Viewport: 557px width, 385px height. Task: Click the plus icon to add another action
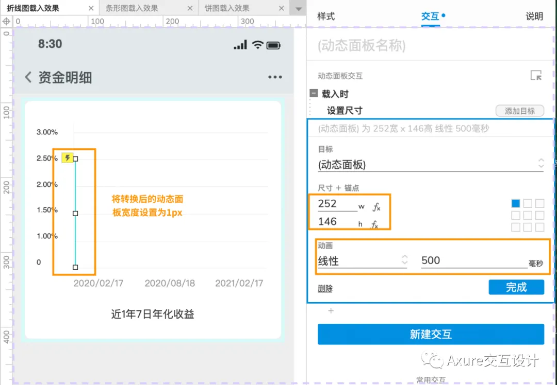click(x=331, y=311)
